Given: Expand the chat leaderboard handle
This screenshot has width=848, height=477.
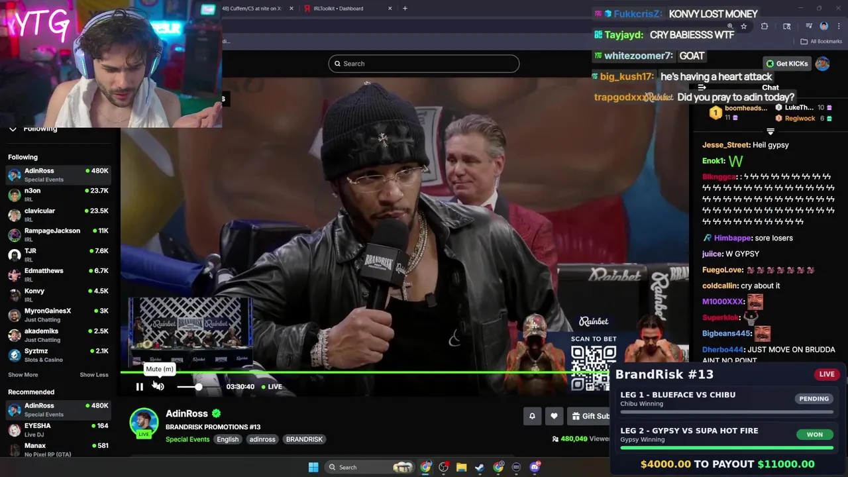Looking at the screenshot, I should tap(770, 131).
